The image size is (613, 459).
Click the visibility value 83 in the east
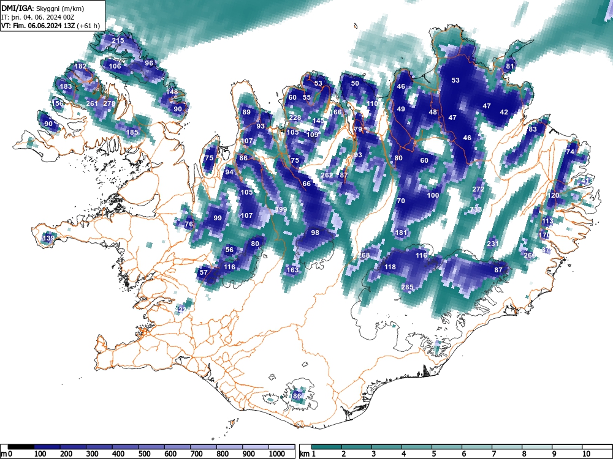click(x=533, y=129)
